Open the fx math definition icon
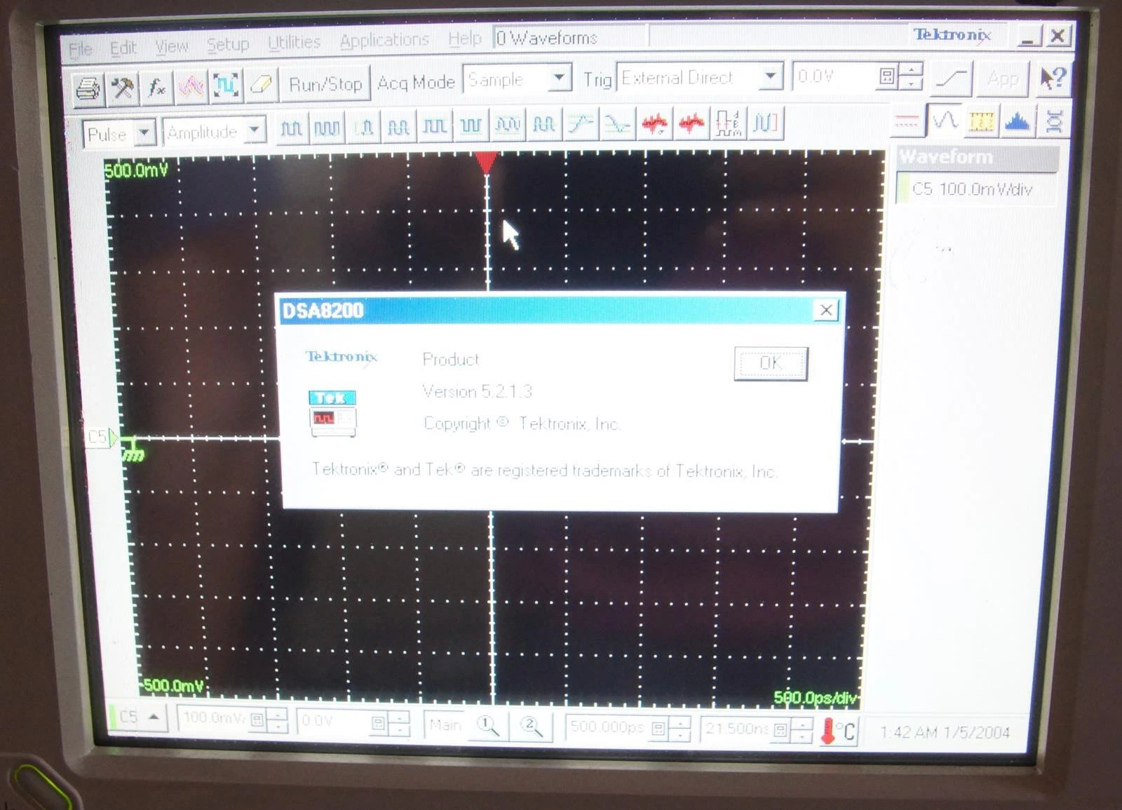 pyautogui.click(x=156, y=87)
